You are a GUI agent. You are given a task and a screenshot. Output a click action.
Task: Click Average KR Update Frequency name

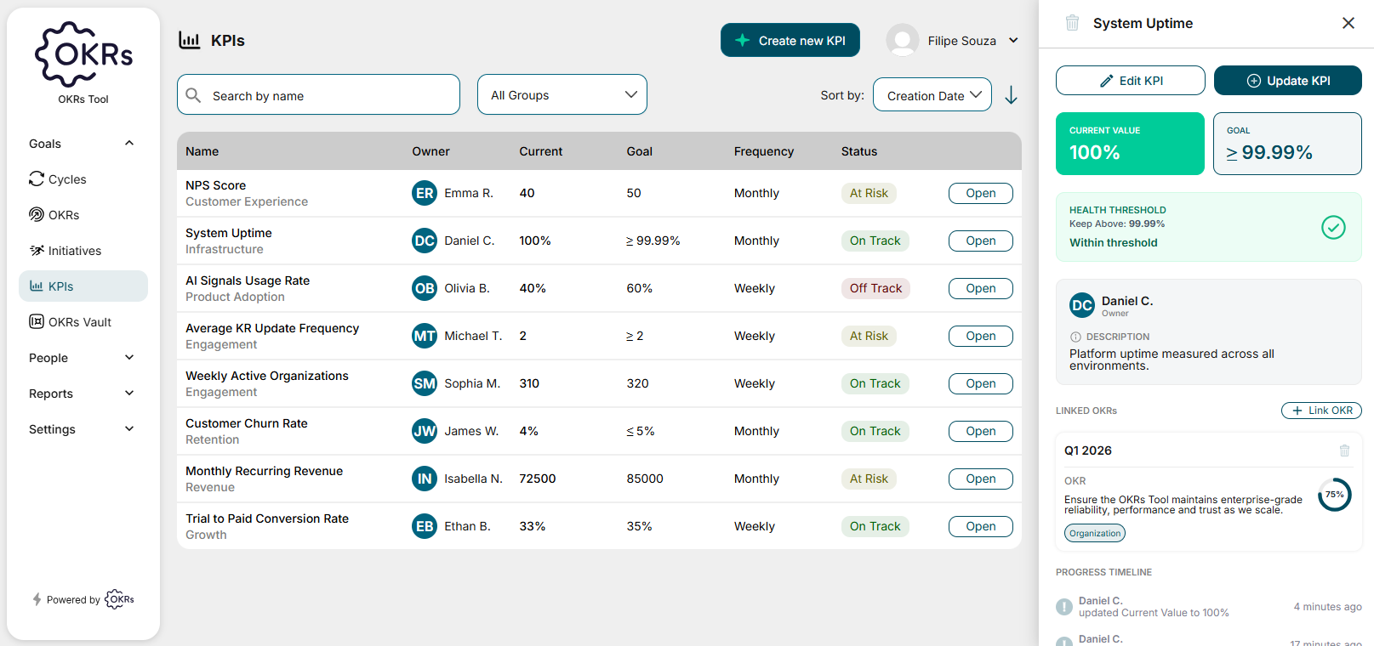pyautogui.click(x=272, y=328)
